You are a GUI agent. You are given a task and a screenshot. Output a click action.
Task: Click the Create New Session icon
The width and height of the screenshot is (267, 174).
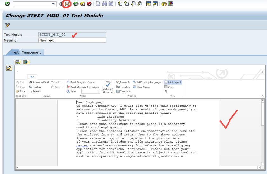(148, 4)
